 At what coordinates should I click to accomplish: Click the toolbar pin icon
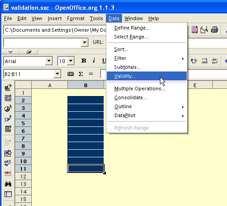coord(29,52)
